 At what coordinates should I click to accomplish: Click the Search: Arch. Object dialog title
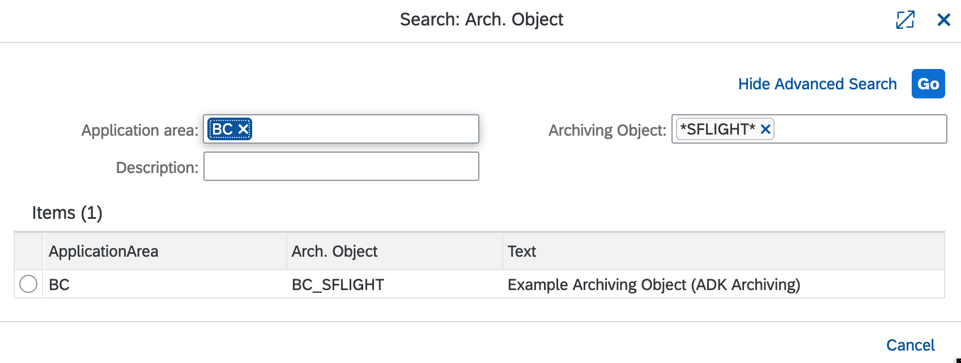coord(482,19)
